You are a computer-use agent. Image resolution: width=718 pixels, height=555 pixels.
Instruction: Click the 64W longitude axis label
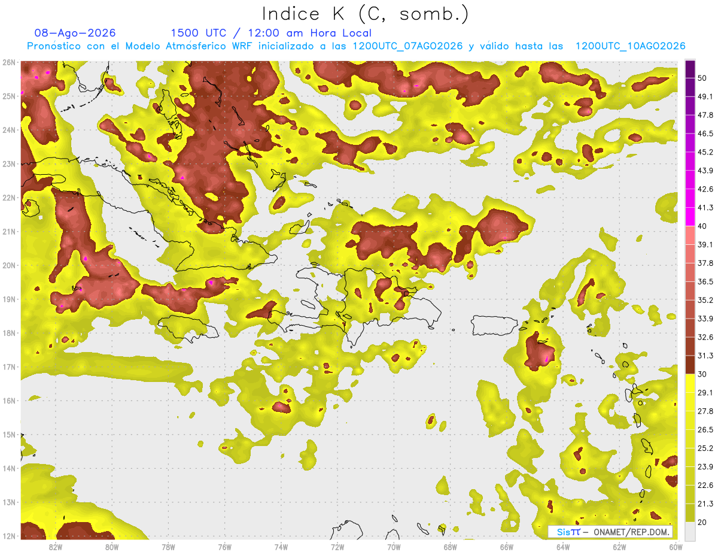pyautogui.click(x=563, y=547)
